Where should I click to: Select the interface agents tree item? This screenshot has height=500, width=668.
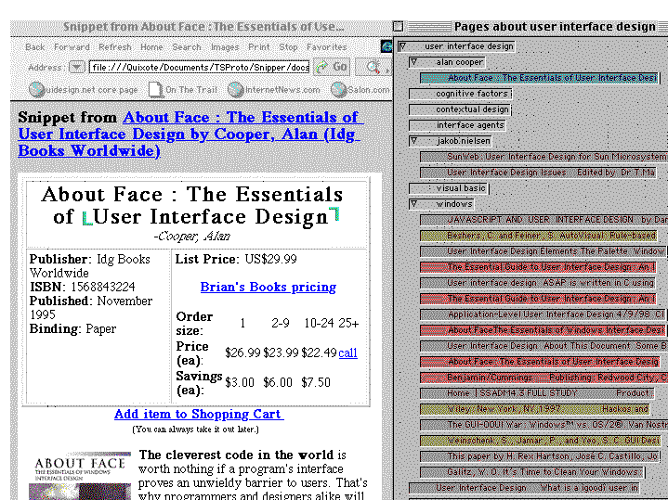pos(457,125)
